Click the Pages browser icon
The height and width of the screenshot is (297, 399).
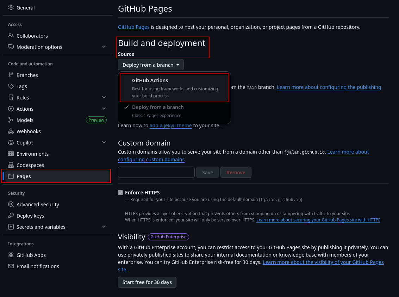click(11, 176)
